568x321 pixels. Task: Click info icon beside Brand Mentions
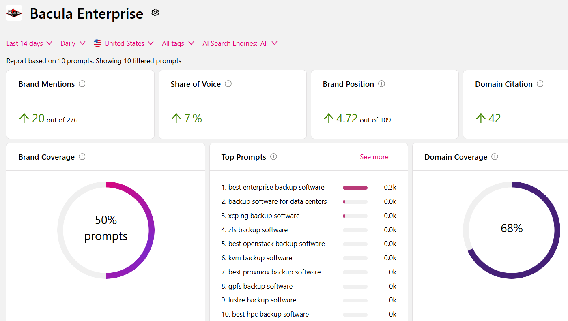click(x=82, y=84)
